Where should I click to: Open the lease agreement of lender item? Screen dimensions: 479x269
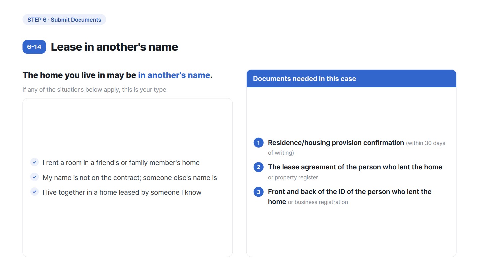coord(355,167)
